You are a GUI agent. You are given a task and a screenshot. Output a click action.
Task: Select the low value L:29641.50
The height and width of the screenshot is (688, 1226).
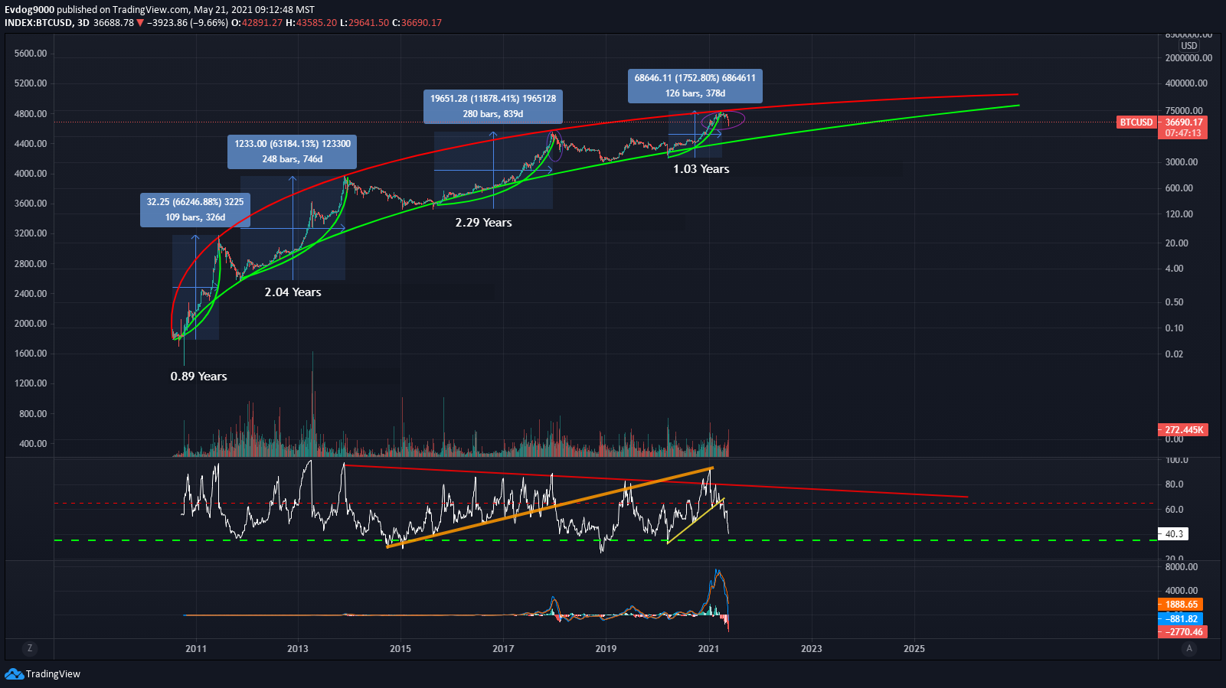click(365, 23)
